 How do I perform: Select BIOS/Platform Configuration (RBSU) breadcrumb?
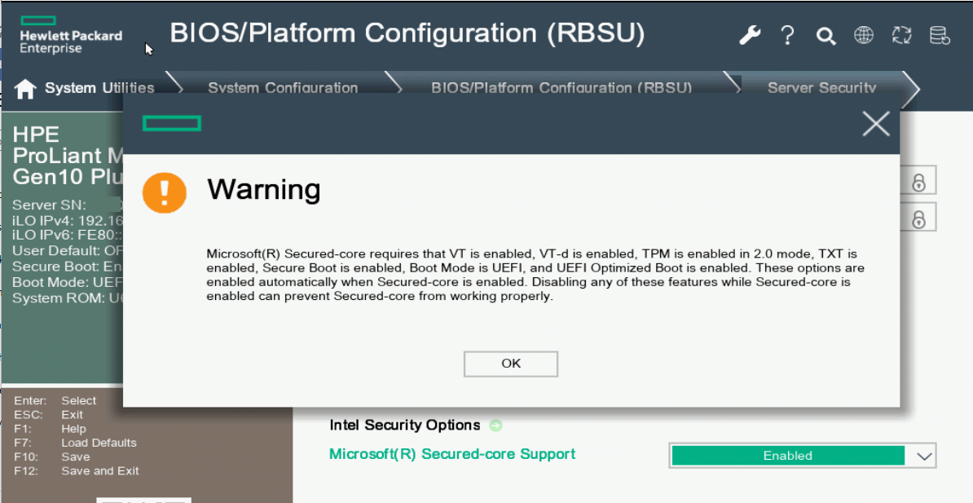[561, 88]
